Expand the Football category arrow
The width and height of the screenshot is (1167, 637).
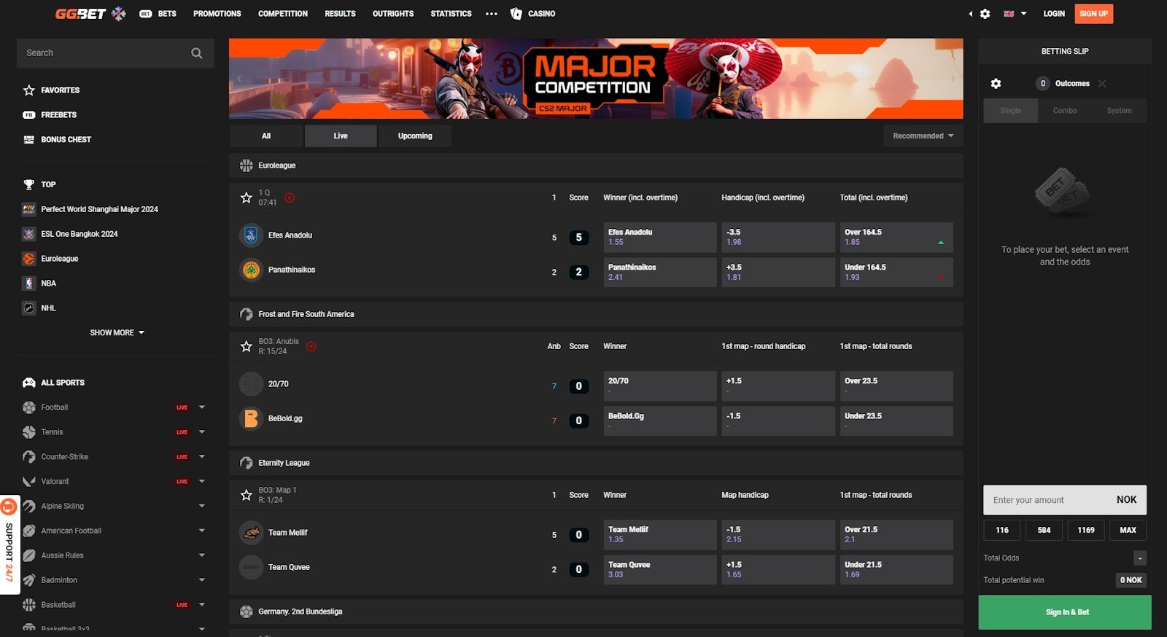(202, 407)
